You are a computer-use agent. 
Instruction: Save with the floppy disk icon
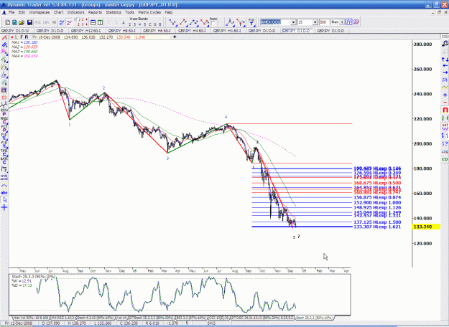pos(29,22)
